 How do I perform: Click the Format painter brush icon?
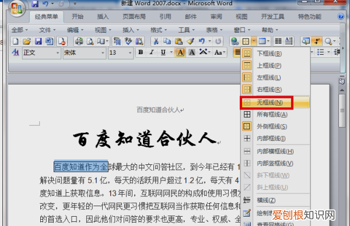[x=190, y=41]
